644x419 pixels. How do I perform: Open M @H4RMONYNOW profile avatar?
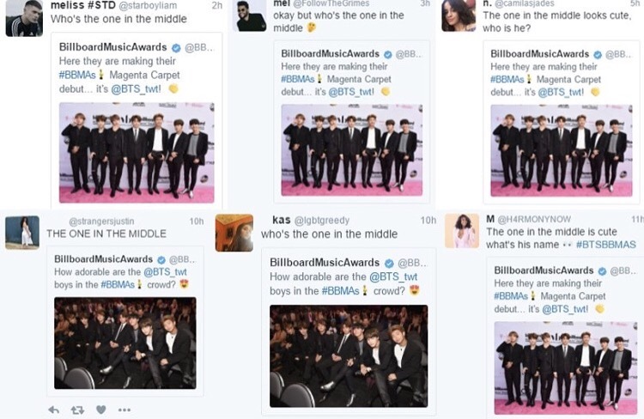coord(462,230)
